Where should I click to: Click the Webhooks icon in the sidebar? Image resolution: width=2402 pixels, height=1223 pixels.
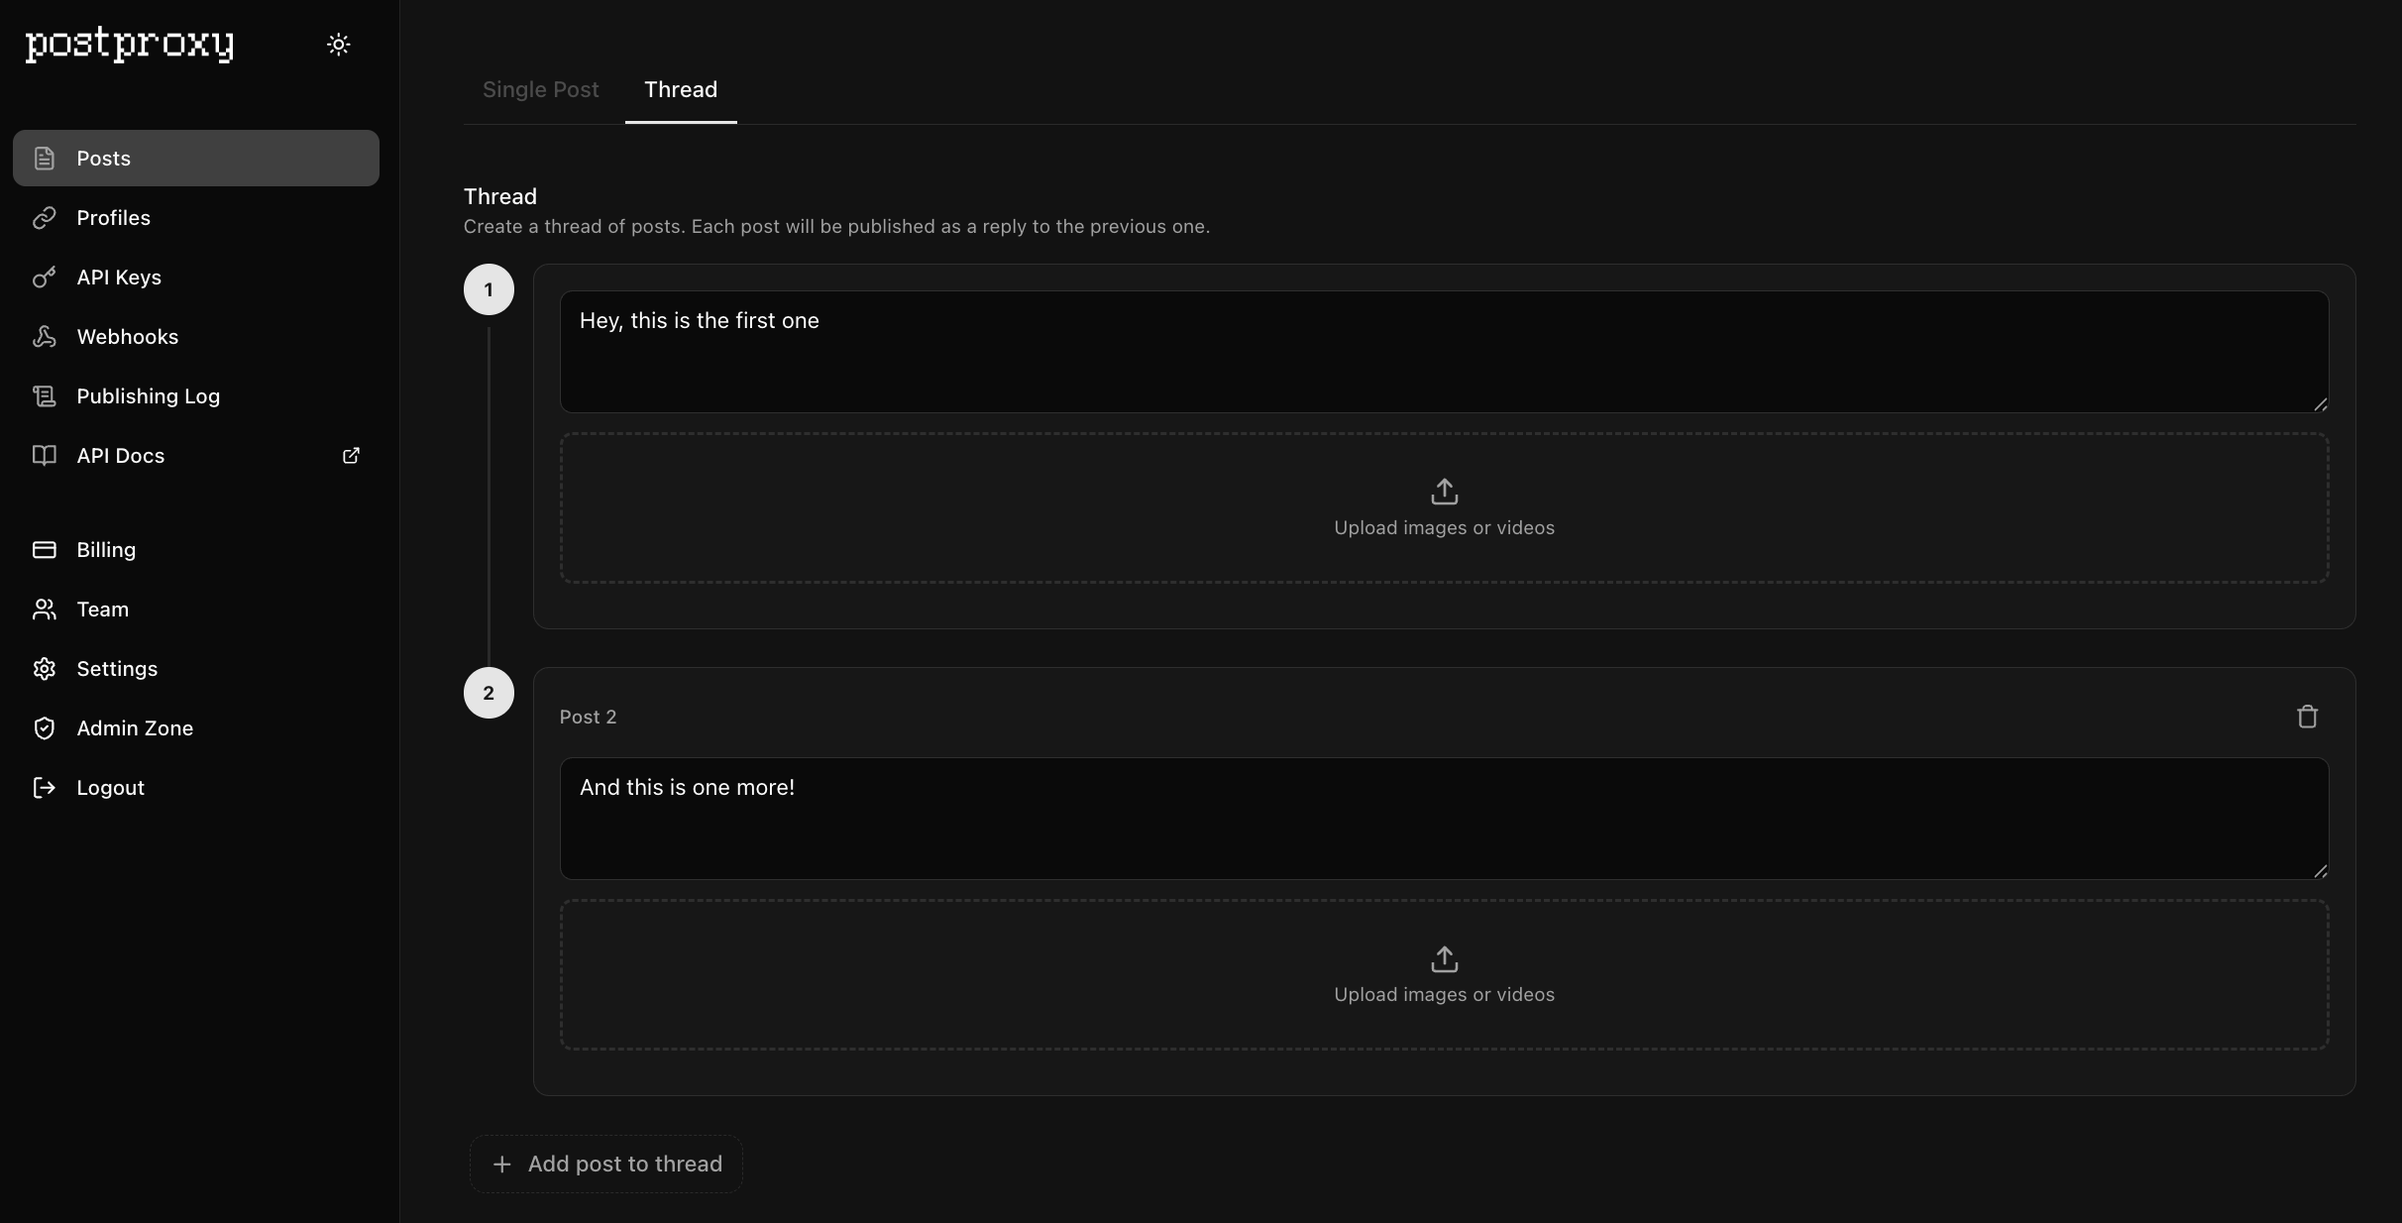click(45, 337)
